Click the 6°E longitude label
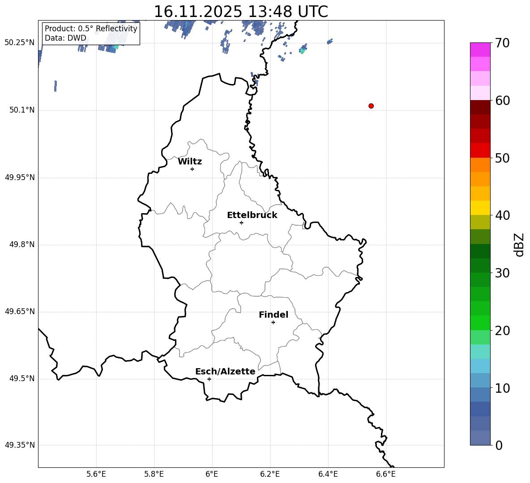The width and height of the screenshot is (530, 483). point(212,474)
